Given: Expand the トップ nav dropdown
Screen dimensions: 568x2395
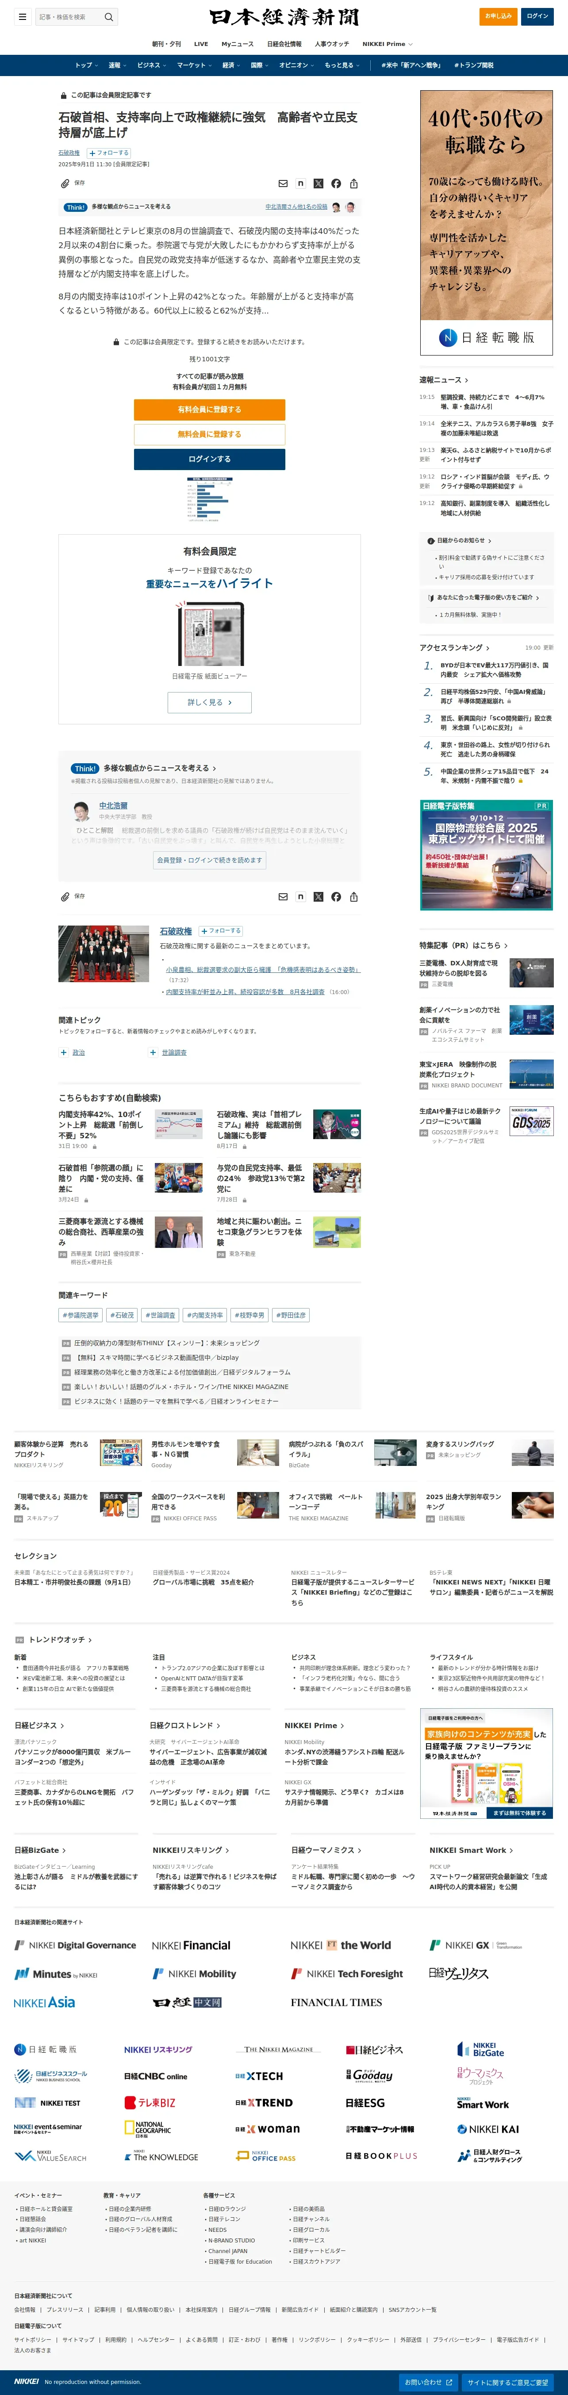Looking at the screenshot, I should (x=85, y=65).
